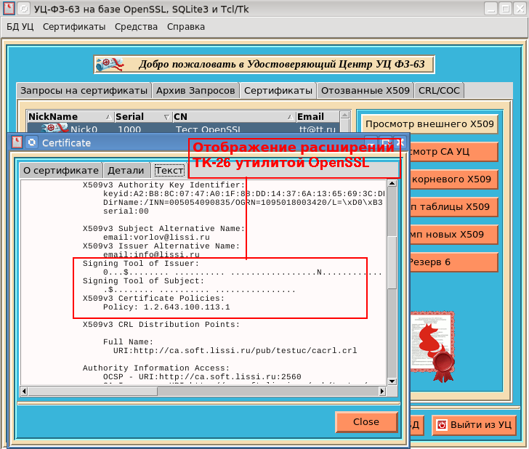Click Выйти из УЦ button
This screenshot has width=529, height=449.
tap(475, 425)
